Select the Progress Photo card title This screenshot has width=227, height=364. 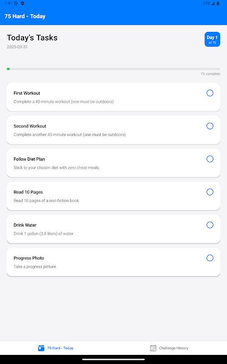[29, 258]
